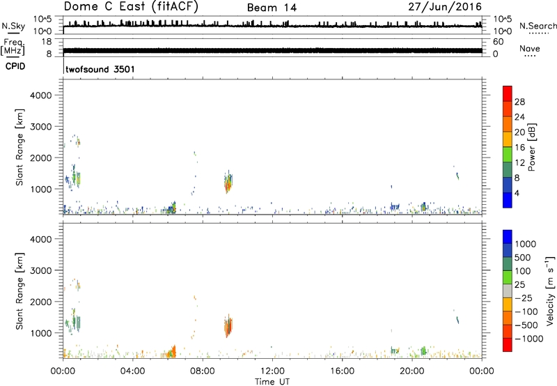Click the 06:15 low-range echo in power panel
Viewport: 557px width, 386px height.
171,208
